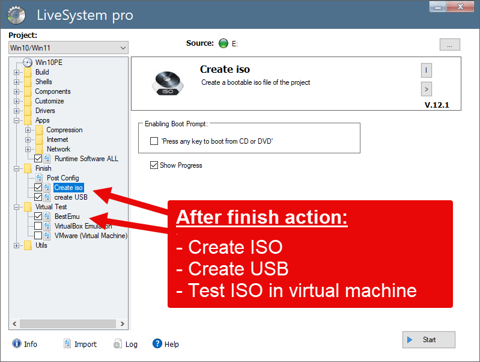Open Help via the question mark icon

(x=157, y=343)
